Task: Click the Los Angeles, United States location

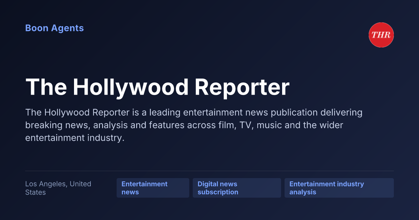Action: (x=58, y=188)
